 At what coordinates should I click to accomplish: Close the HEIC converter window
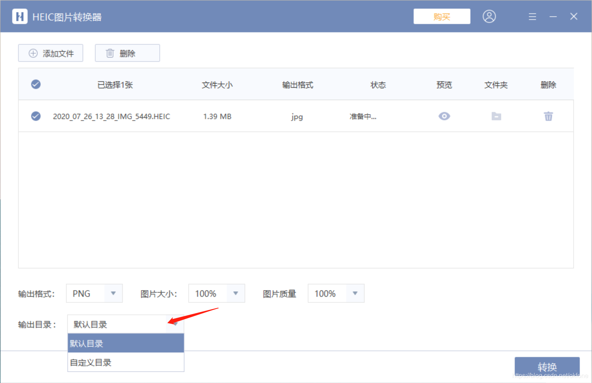click(x=573, y=17)
